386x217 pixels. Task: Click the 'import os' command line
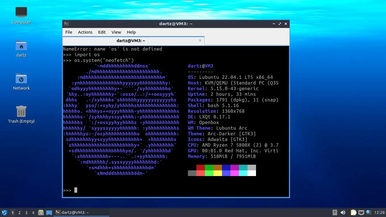click(x=81, y=55)
